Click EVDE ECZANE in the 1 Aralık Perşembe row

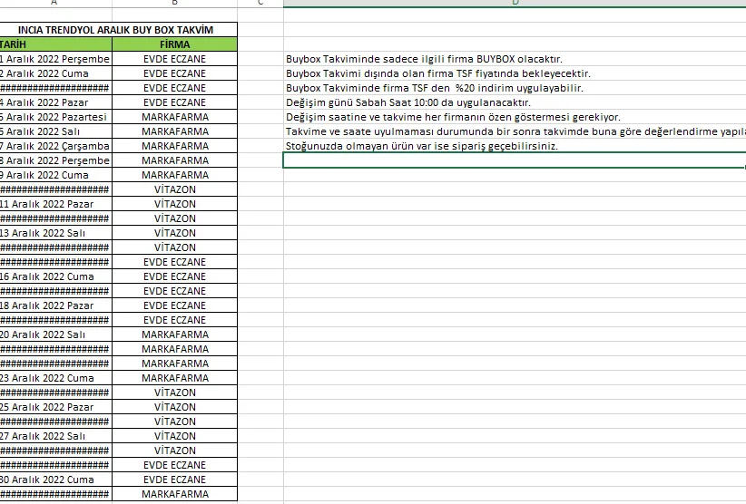coord(174,59)
